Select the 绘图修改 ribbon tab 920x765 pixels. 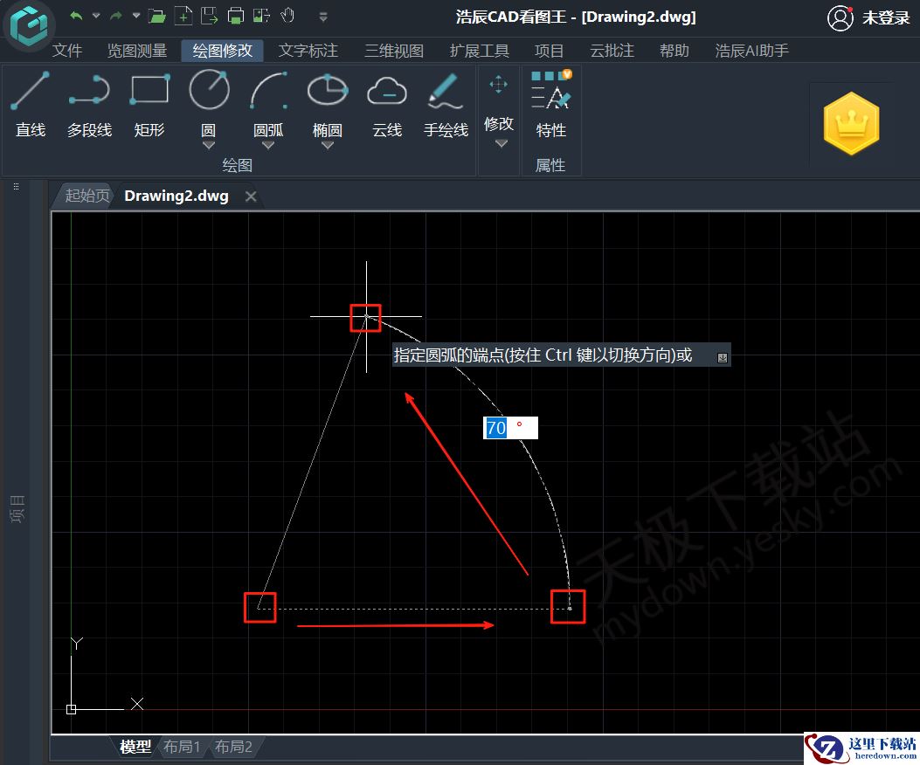[x=223, y=51]
